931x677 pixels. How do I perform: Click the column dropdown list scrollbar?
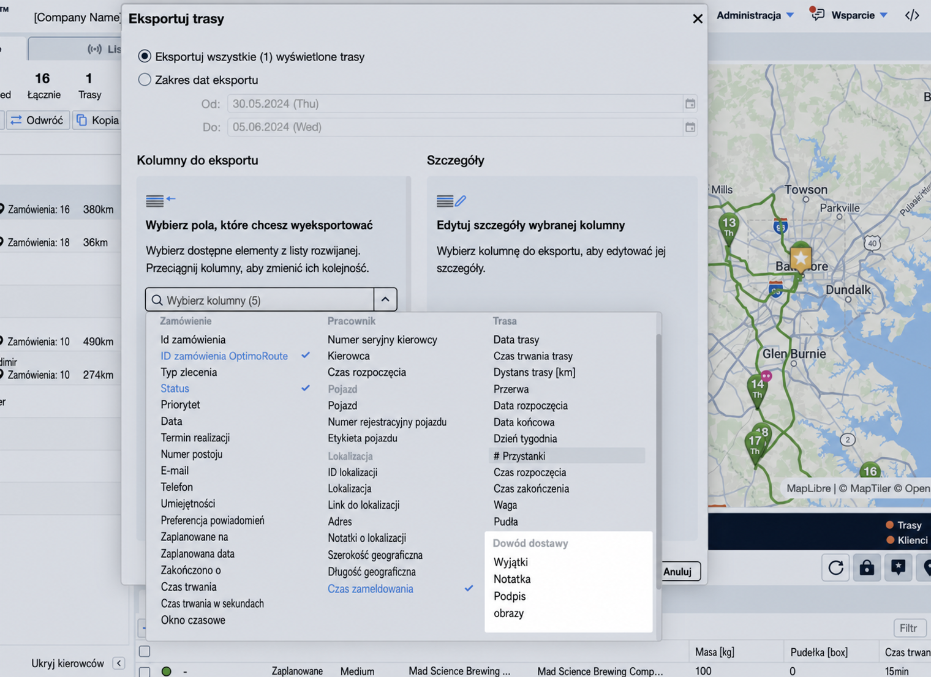(x=658, y=462)
